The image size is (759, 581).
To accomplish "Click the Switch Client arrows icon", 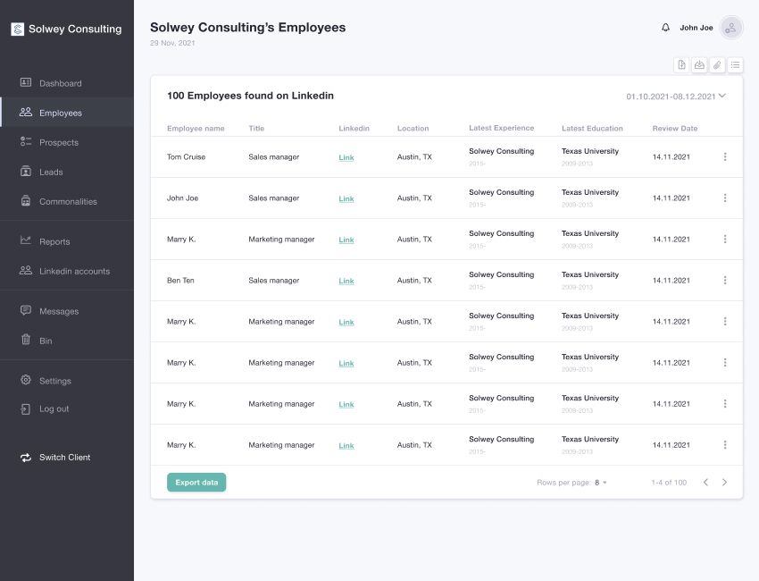I will (26, 458).
